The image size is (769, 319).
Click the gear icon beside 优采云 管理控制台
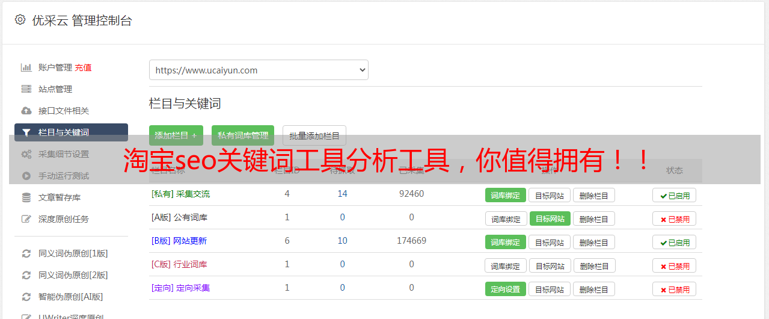[x=20, y=20]
